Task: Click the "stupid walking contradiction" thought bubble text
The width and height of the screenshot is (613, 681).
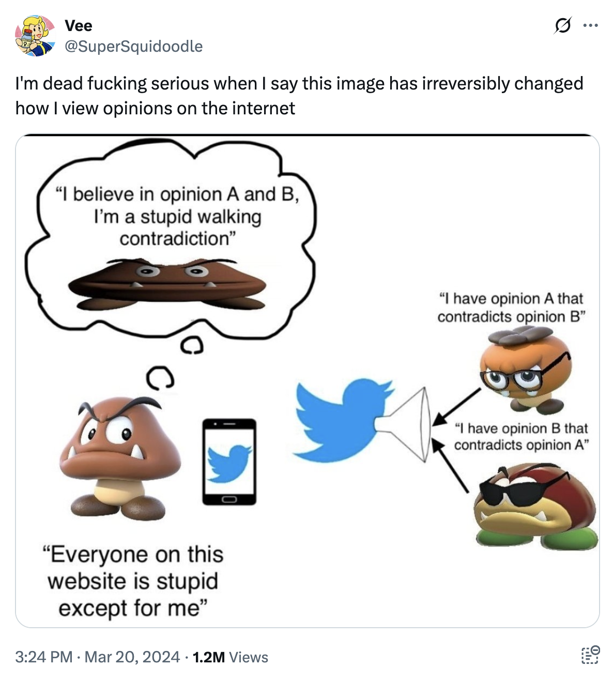Action: (177, 216)
